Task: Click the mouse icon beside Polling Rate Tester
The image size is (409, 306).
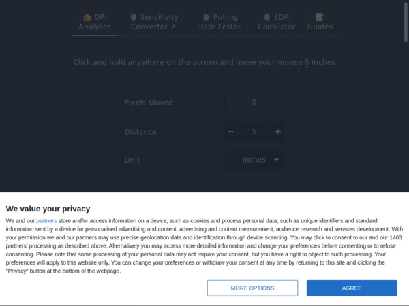Action: pyautogui.click(x=206, y=18)
